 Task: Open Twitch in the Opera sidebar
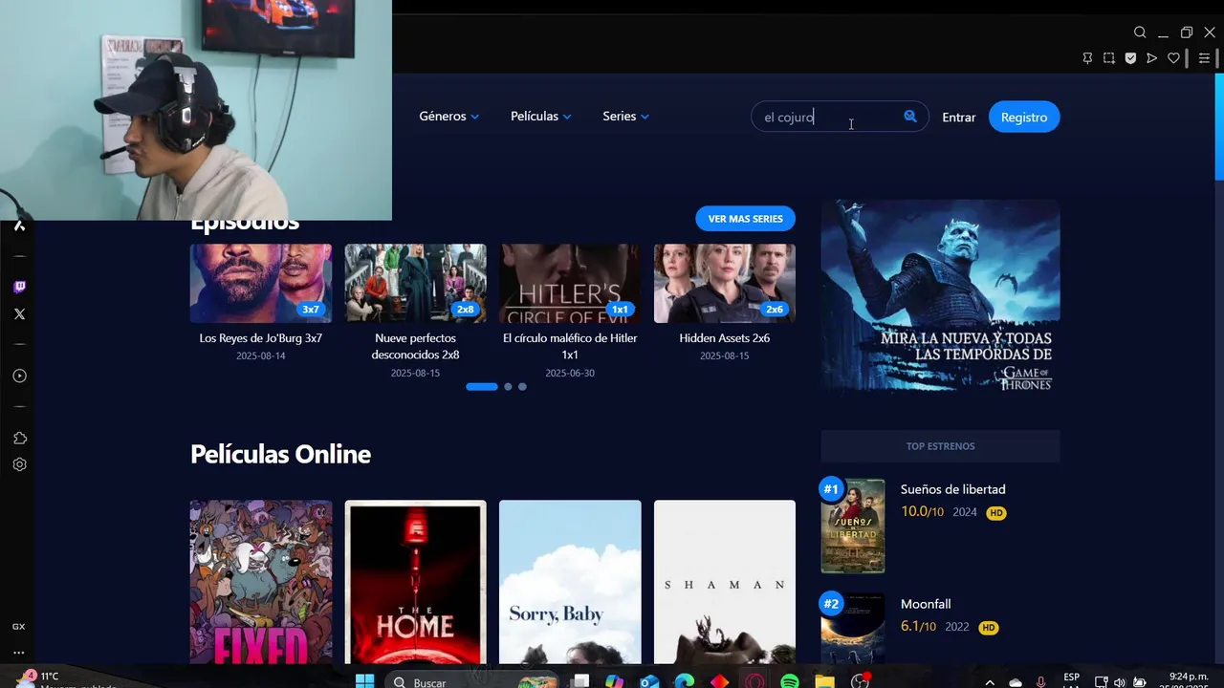[x=19, y=287]
